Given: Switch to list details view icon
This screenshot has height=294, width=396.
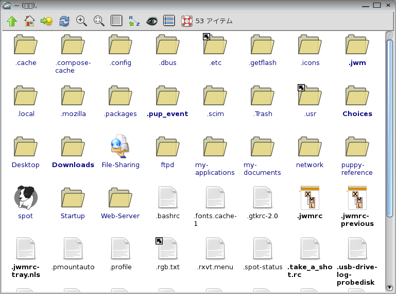Looking at the screenshot, I should [x=116, y=21].
